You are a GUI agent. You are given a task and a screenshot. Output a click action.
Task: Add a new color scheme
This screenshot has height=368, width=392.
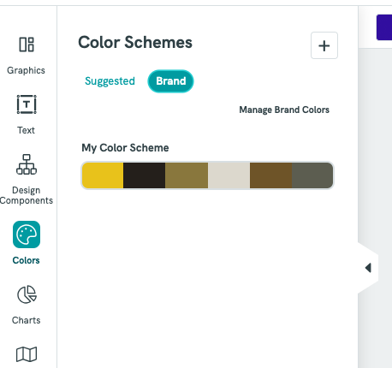pyautogui.click(x=324, y=45)
